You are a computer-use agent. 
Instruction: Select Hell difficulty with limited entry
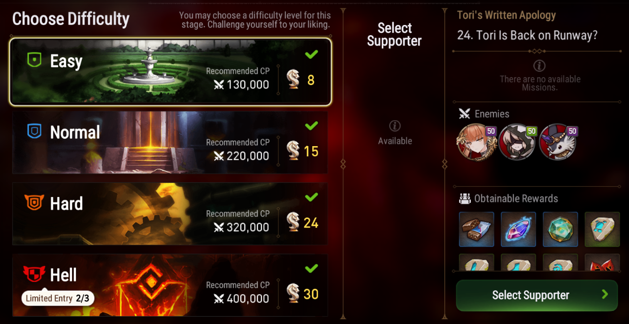[x=170, y=285]
